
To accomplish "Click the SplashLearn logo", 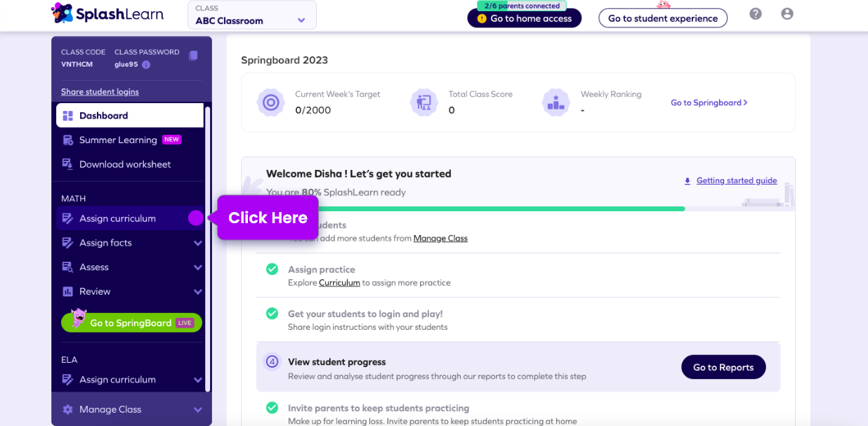I will pos(107,14).
